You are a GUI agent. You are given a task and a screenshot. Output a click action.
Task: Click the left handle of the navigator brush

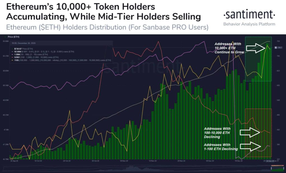coord(271,168)
